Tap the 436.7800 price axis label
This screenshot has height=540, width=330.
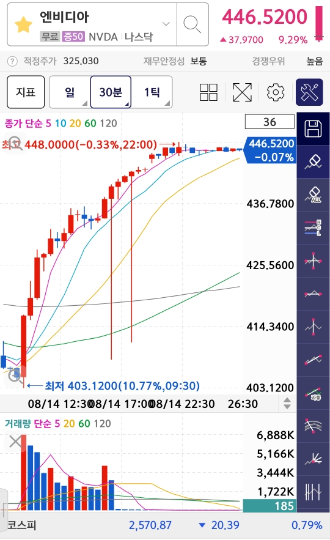click(x=270, y=204)
